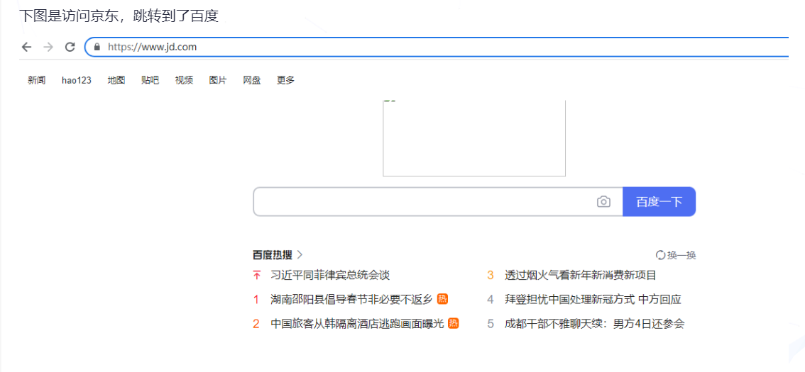Select the 地图 navigation item
805x372 pixels.
pyautogui.click(x=116, y=80)
